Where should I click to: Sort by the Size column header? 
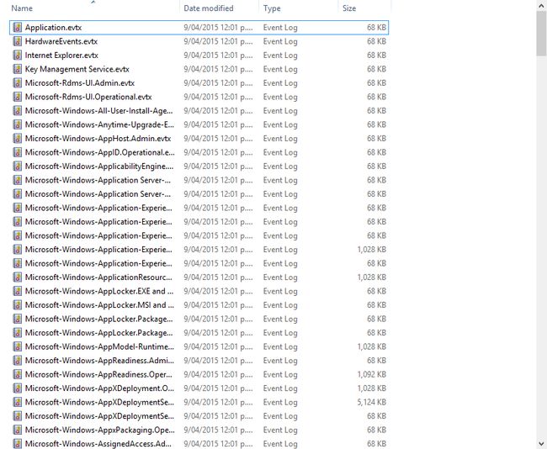349,8
